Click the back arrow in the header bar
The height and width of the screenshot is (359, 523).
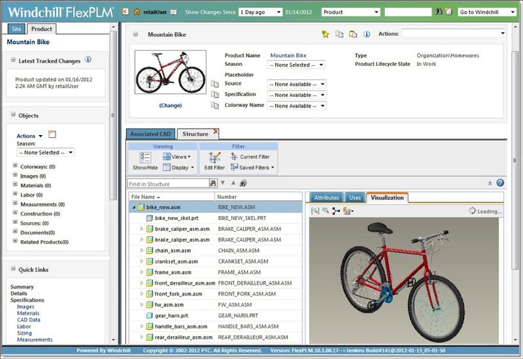tap(125, 12)
